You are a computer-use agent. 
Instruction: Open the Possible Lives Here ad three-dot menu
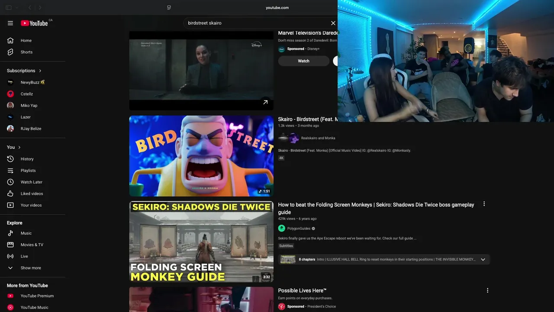[x=487, y=290]
